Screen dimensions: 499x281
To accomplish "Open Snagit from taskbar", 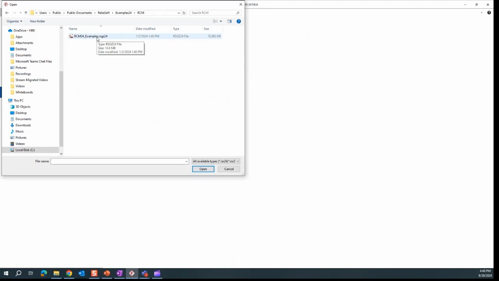I will [x=94, y=273].
